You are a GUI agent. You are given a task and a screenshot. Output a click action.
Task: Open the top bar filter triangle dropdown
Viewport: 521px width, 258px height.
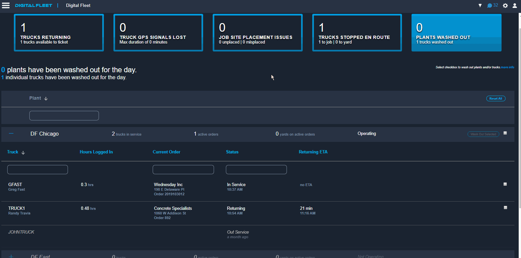pyautogui.click(x=480, y=6)
